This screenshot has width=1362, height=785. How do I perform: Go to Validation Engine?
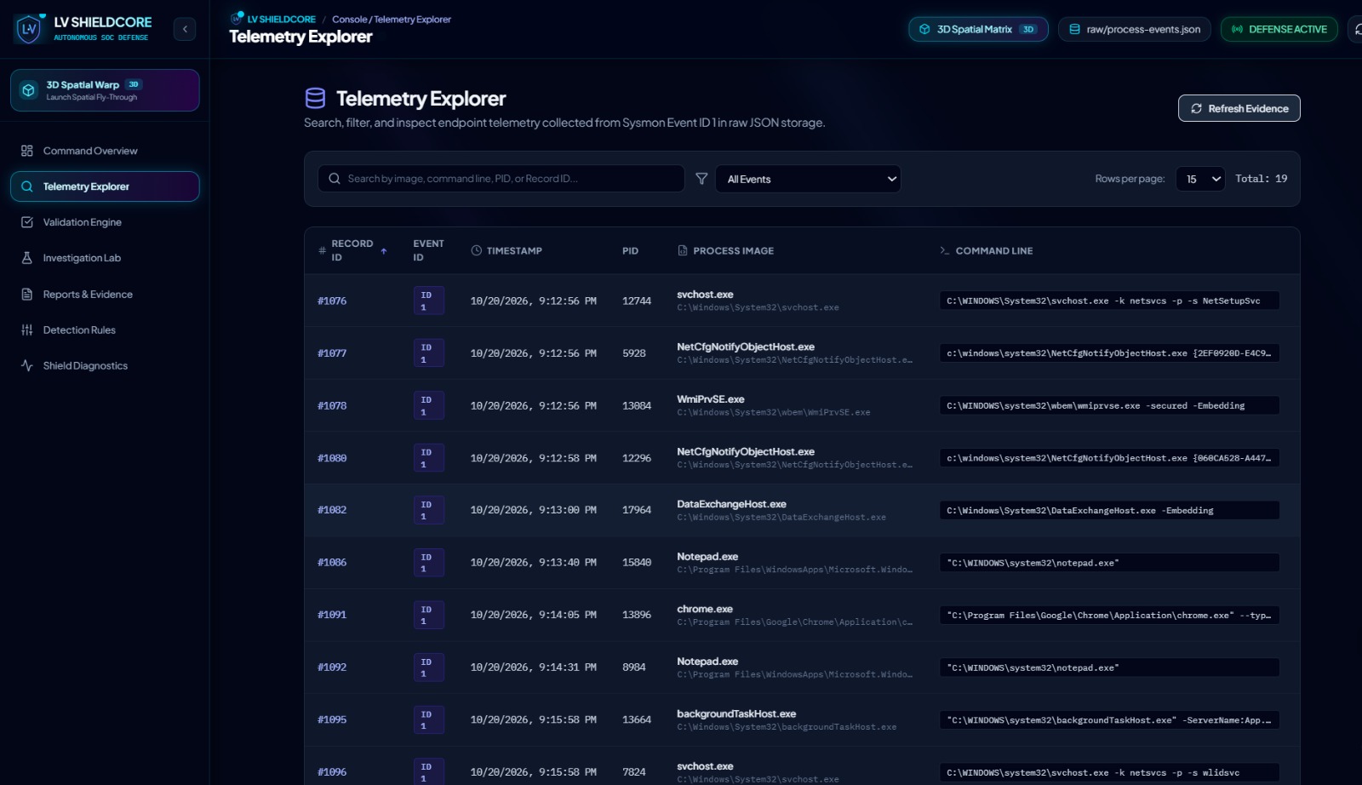[105, 222]
